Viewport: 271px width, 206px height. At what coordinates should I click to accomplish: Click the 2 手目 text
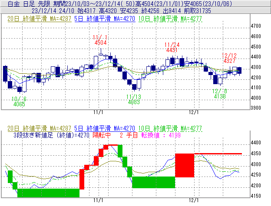point(129,135)
